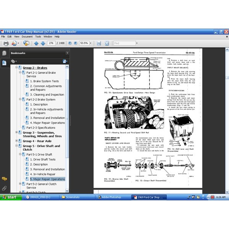Open the zoom percentage dropdown arrow

point(90,43)
